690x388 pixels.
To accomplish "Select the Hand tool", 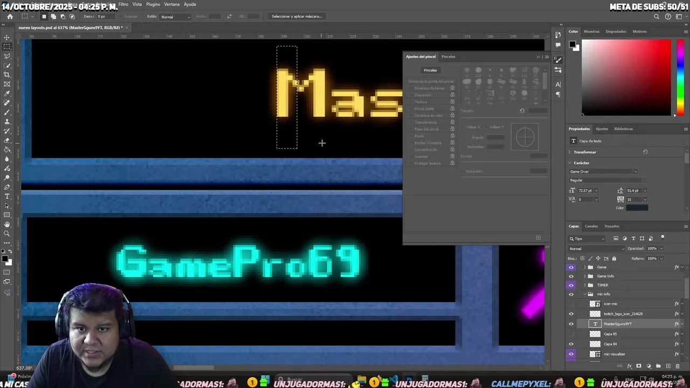I will pos(7,224).
